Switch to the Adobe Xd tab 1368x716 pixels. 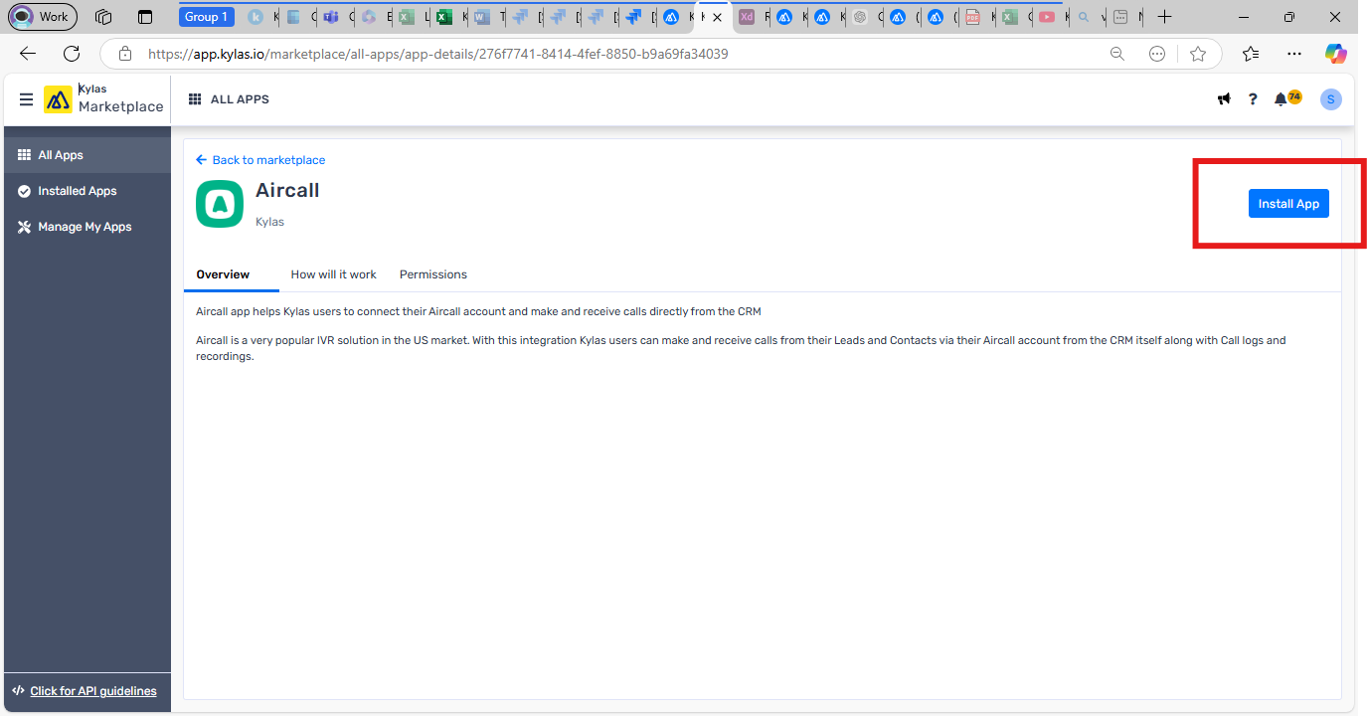[752, 17]
